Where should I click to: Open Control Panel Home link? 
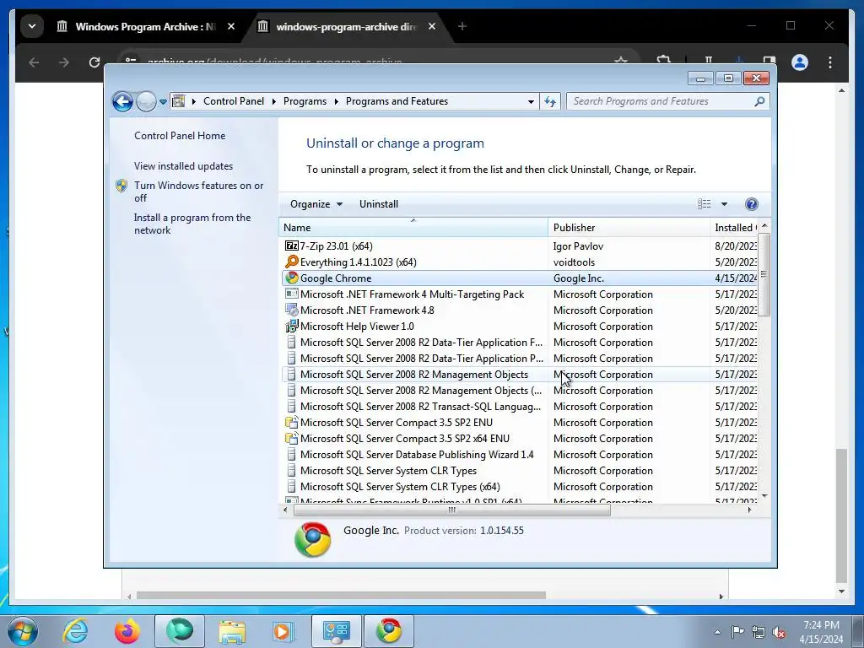coord(180,136)
